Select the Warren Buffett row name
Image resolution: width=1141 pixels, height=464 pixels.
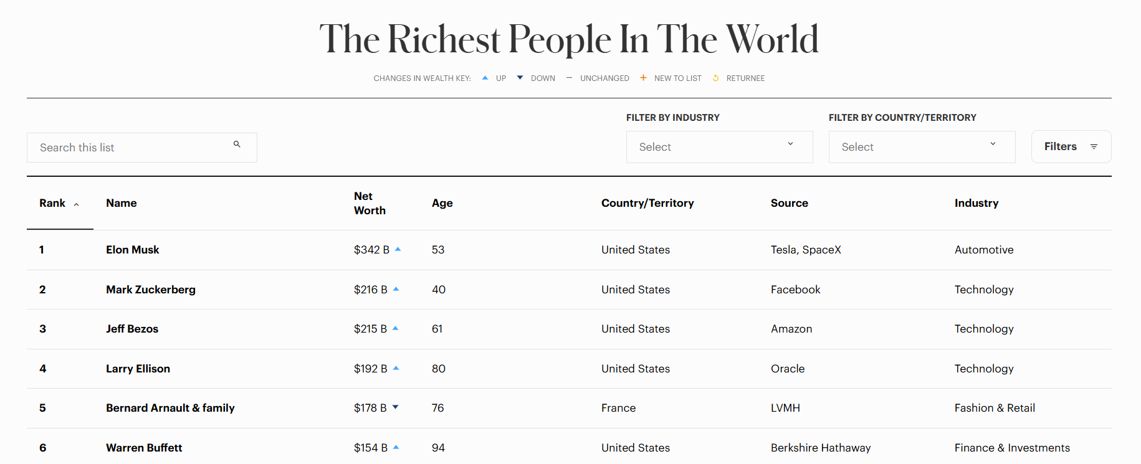[144, 448]
